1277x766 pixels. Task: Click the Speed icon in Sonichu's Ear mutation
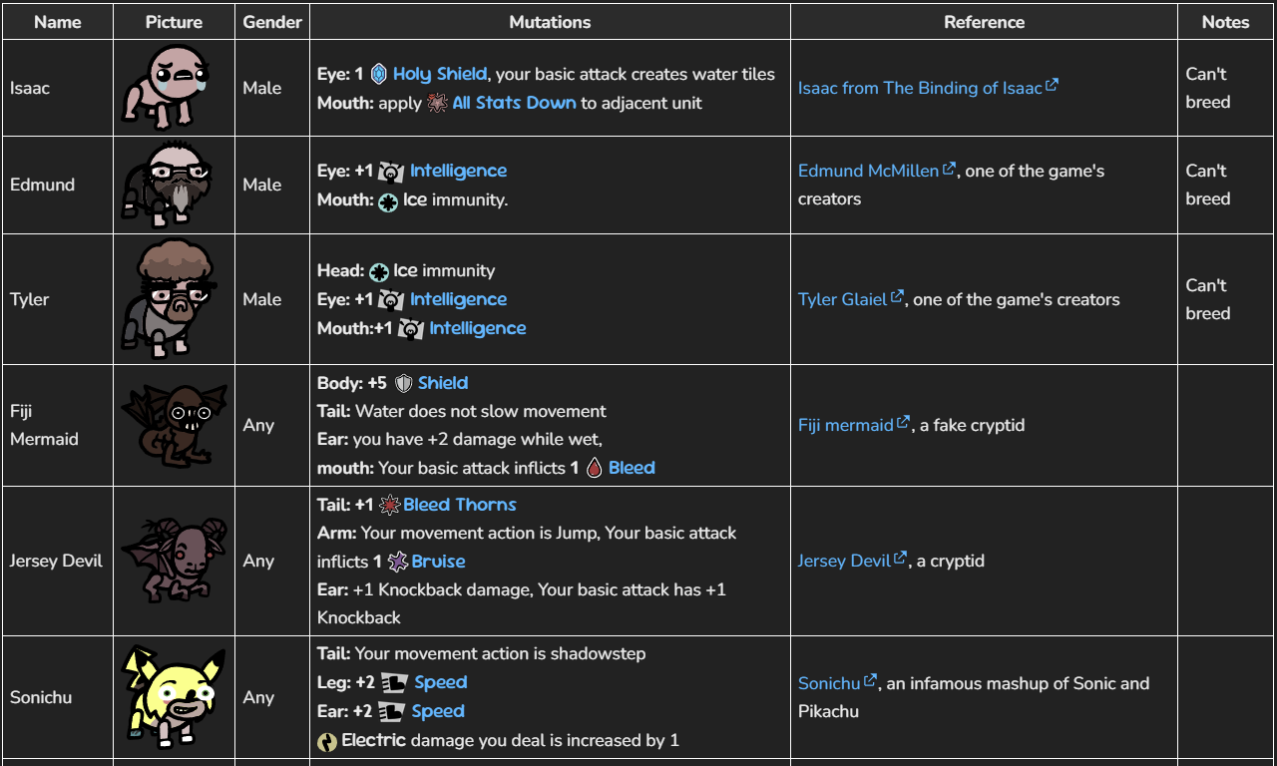pyautogui.click(x=391, y=712)
